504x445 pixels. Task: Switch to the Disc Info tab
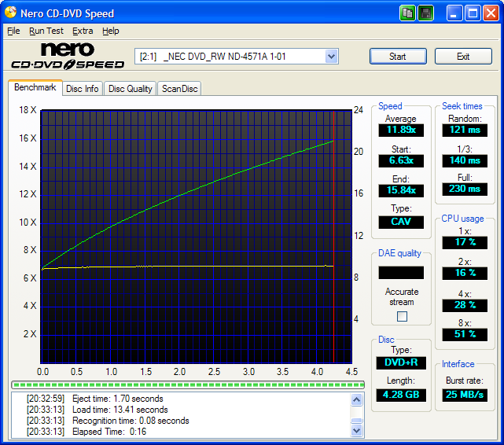(83, 89)
